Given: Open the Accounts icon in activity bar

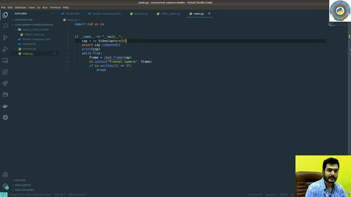Looking at the screenshot, I should tap(5, 175).
